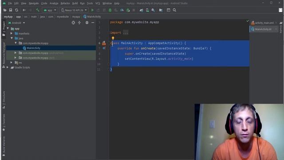284x160 pixels.
Task: Click the MainActivity breadcrumb
Action: point(92,17)
